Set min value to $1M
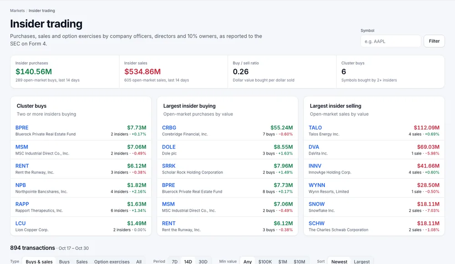 point(283,261)
